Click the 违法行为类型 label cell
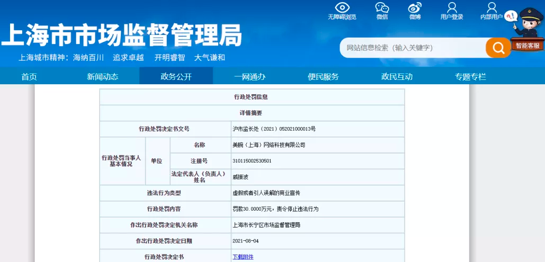 (165, 193)
